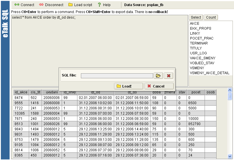
Task: Pick VSMENY_AKCE_DETAIL in the table list
Action: (210, 73)
